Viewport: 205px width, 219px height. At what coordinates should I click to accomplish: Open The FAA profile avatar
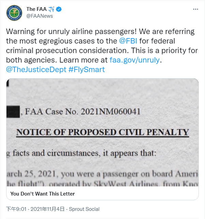14,13
